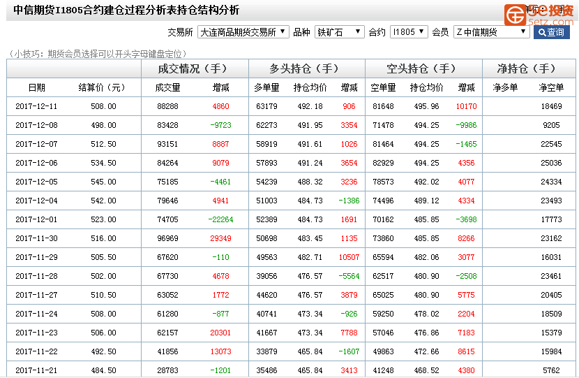Screen dimensions: 579x378
Task: Select the date cell 2017-12-04
Action: point(36,201)
